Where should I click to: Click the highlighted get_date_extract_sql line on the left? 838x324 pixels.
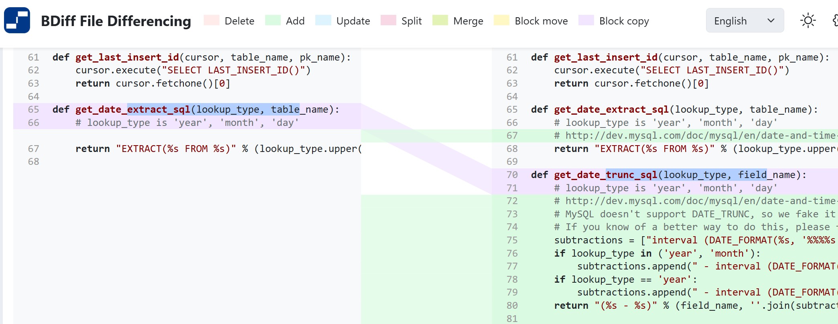(x=195, y=109)
